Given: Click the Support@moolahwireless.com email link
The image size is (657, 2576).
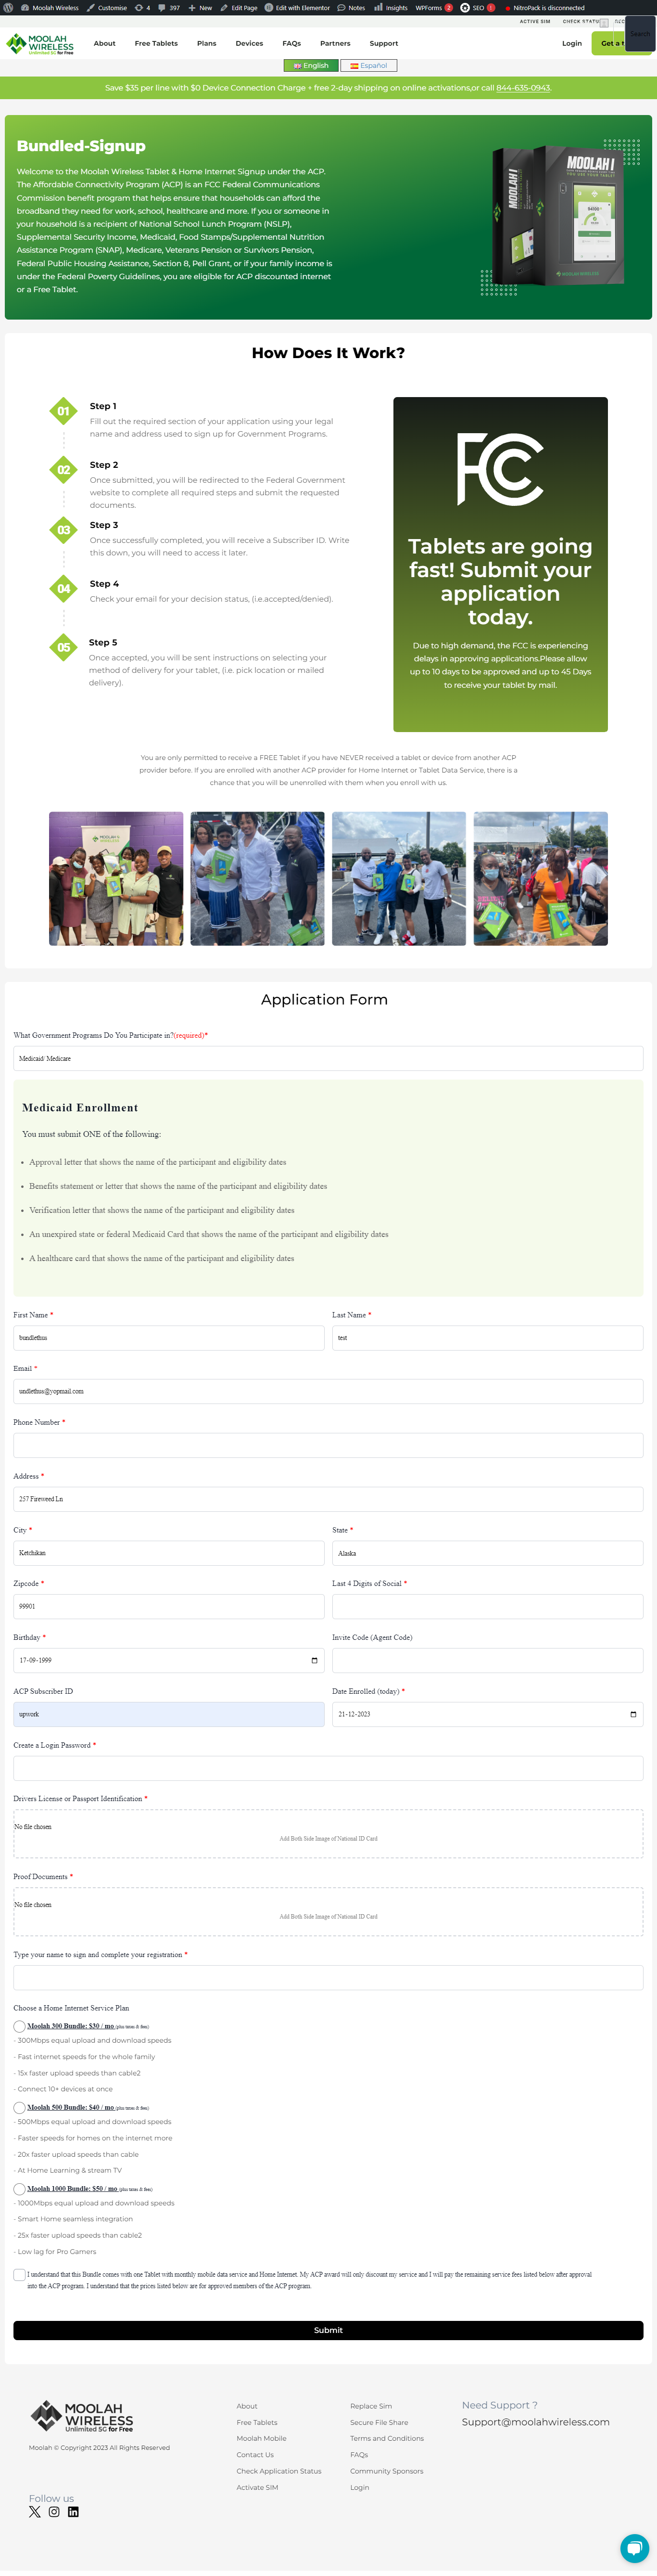Looking at the screenshot, I should coord(536,2422).
